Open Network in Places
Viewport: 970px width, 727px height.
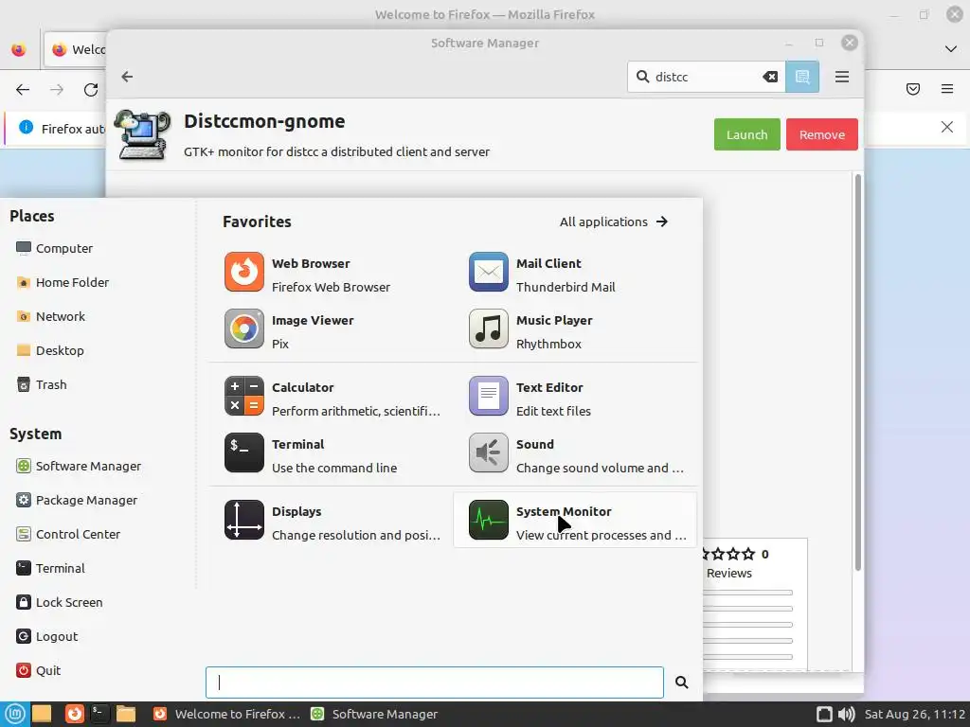click(51, 316)
